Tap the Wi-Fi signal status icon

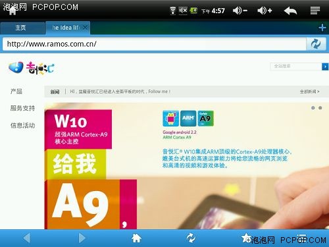tap(173, 11)
